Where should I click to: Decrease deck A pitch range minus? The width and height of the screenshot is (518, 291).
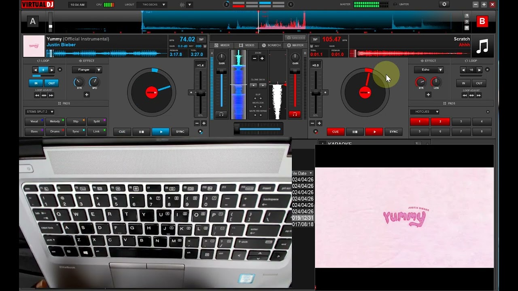pyautogui.click(x=197, y=123)
